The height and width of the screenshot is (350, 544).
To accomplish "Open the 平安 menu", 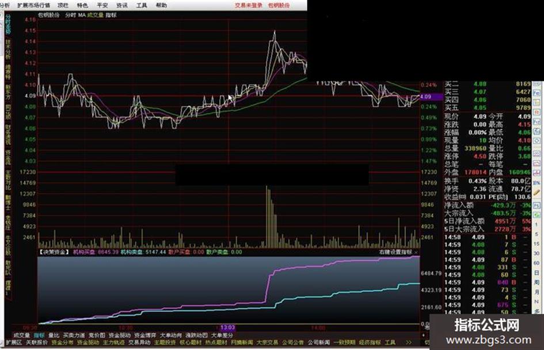I will pos(102,5).
